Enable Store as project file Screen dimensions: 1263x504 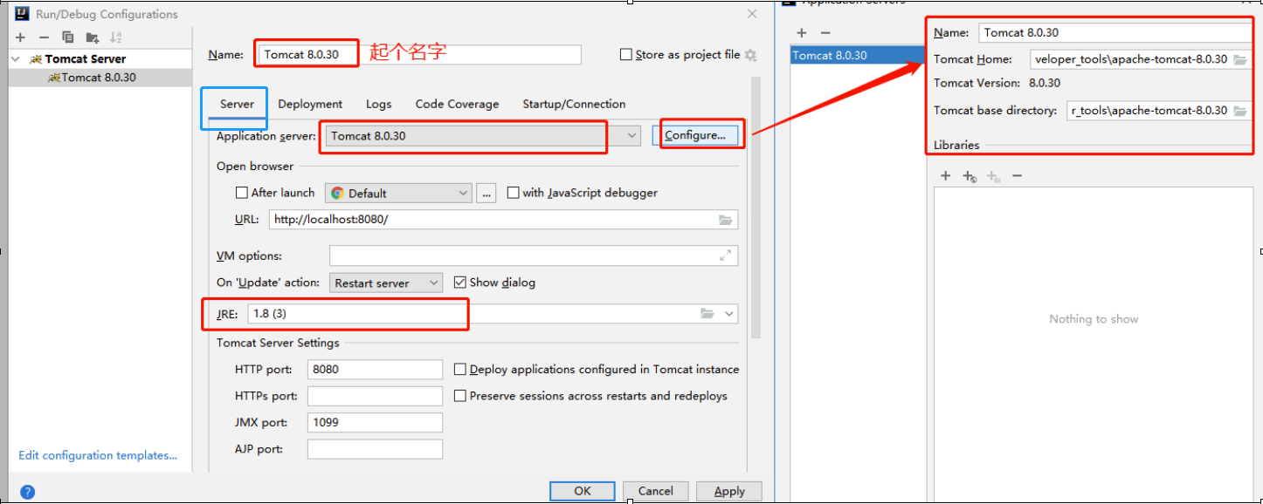[625, 54]
